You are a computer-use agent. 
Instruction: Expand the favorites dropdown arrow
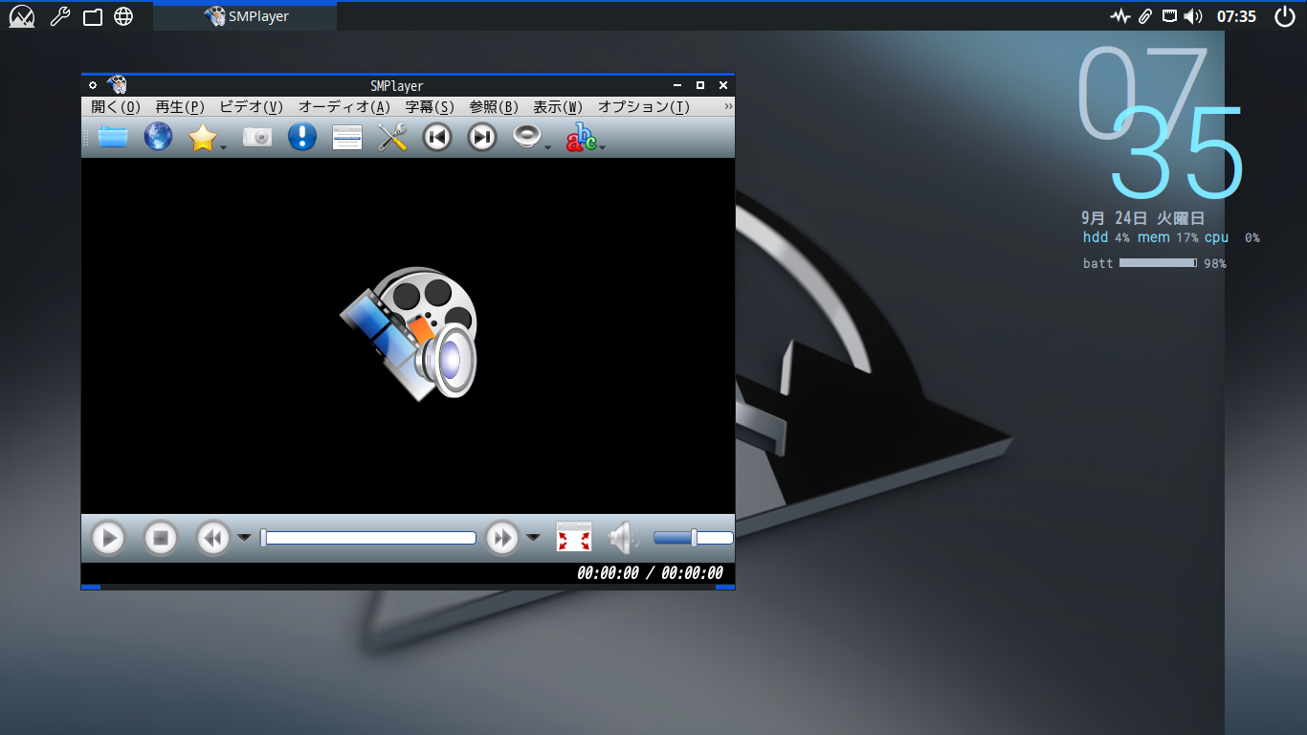coord(223,147)
